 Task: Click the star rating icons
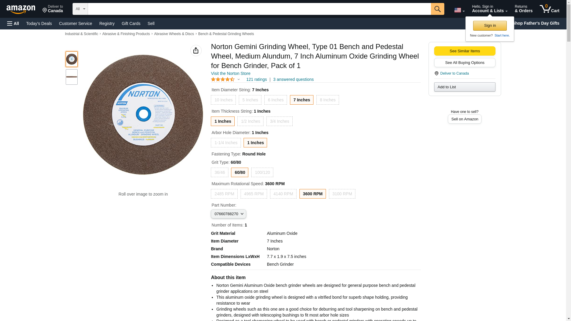point(223,79)
